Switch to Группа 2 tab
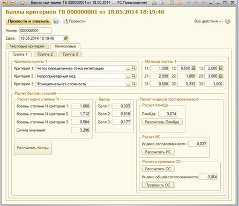 [x=45, y=54]
